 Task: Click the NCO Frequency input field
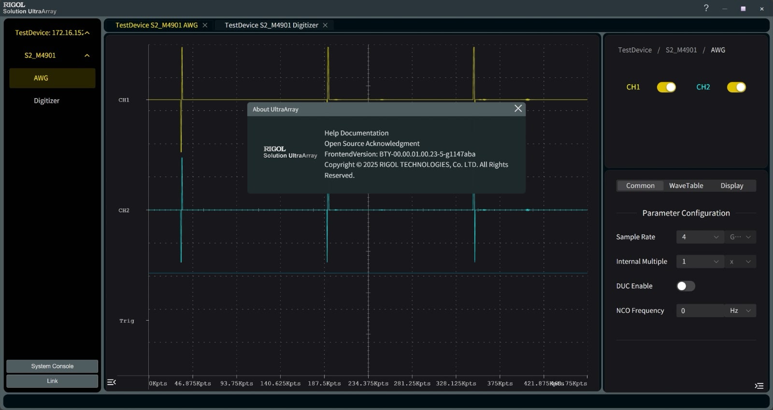[x=700, y=310]
